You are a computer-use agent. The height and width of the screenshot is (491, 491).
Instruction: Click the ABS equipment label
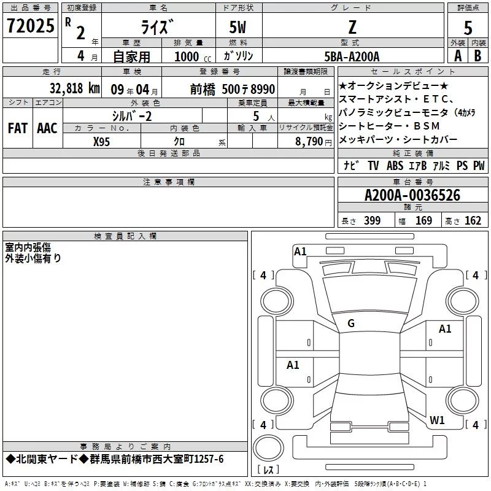395,166
